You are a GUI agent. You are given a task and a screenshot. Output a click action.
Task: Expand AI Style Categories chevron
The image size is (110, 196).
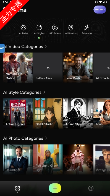44,92
